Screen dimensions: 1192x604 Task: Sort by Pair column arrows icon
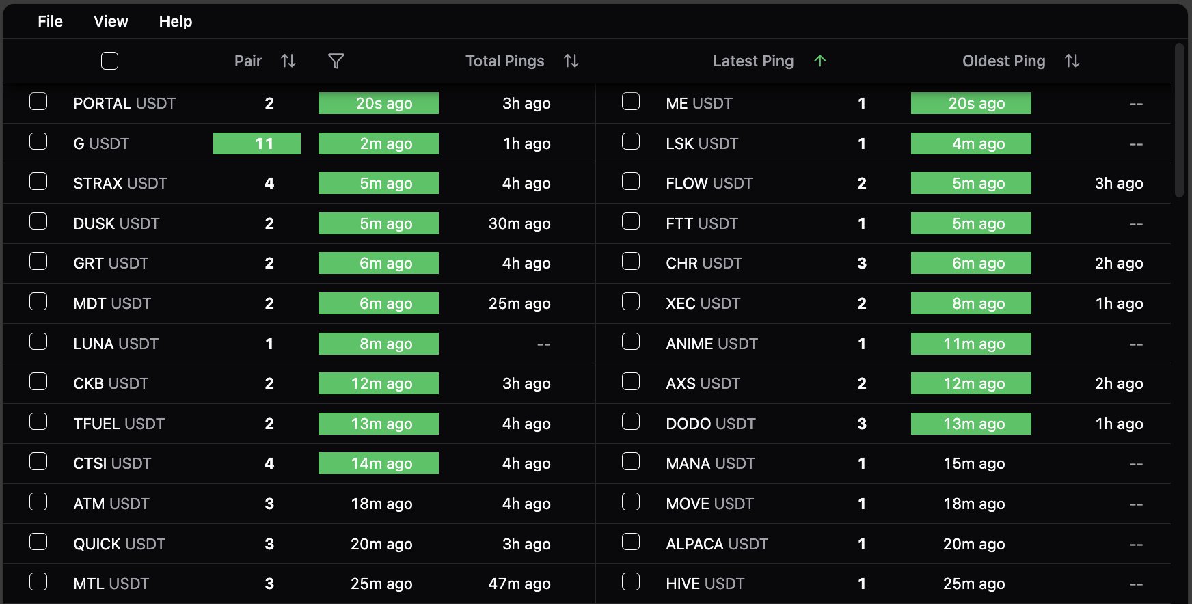pyautogui.click(x=288, y=61)
